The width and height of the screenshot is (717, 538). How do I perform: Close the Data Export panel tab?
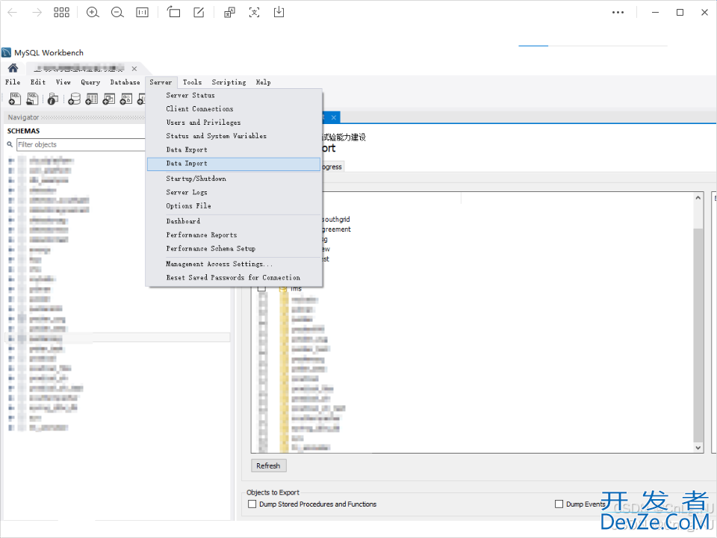click(x=334, y=117)
